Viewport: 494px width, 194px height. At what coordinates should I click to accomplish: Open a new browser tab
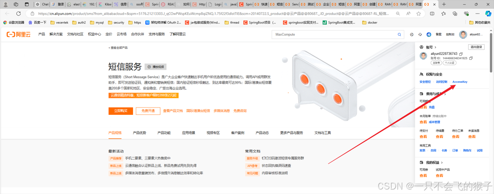(x=444, y=4)
